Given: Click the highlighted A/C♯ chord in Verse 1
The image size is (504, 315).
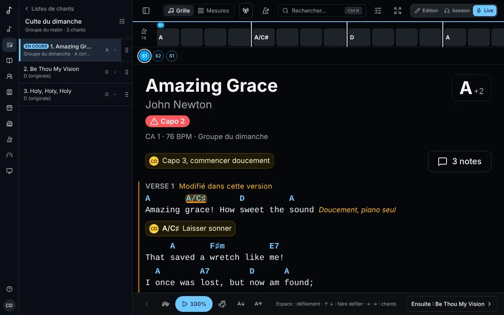Looking at the screenshot, I should click(x=196, y=198).
